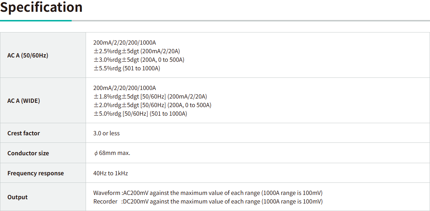Select the AC A (50/60Hz) row label
Screen dimensions: 430x211
28,55
